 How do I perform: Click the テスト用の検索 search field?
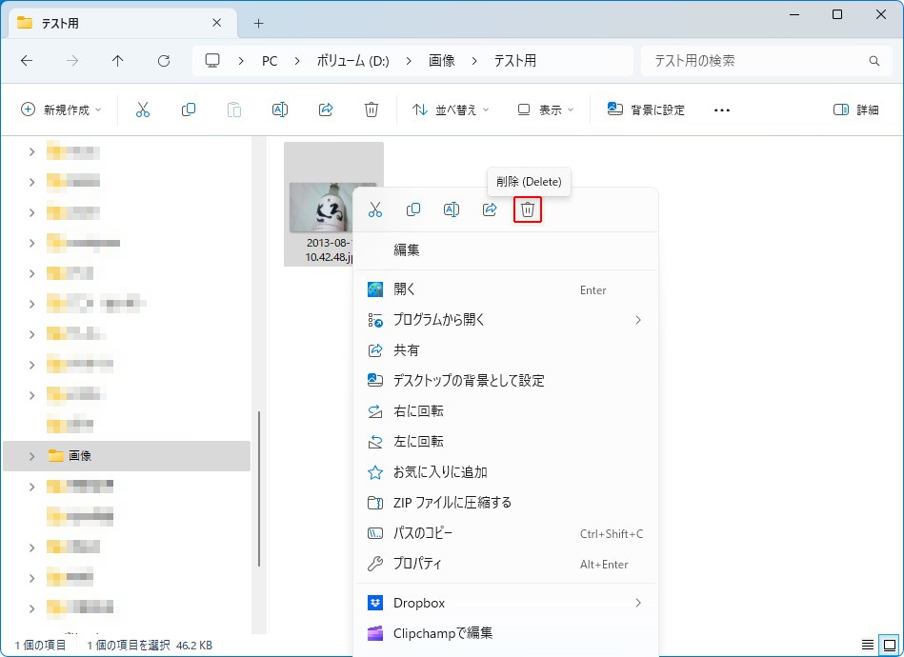pyautogui.click(x=757, y=61)
